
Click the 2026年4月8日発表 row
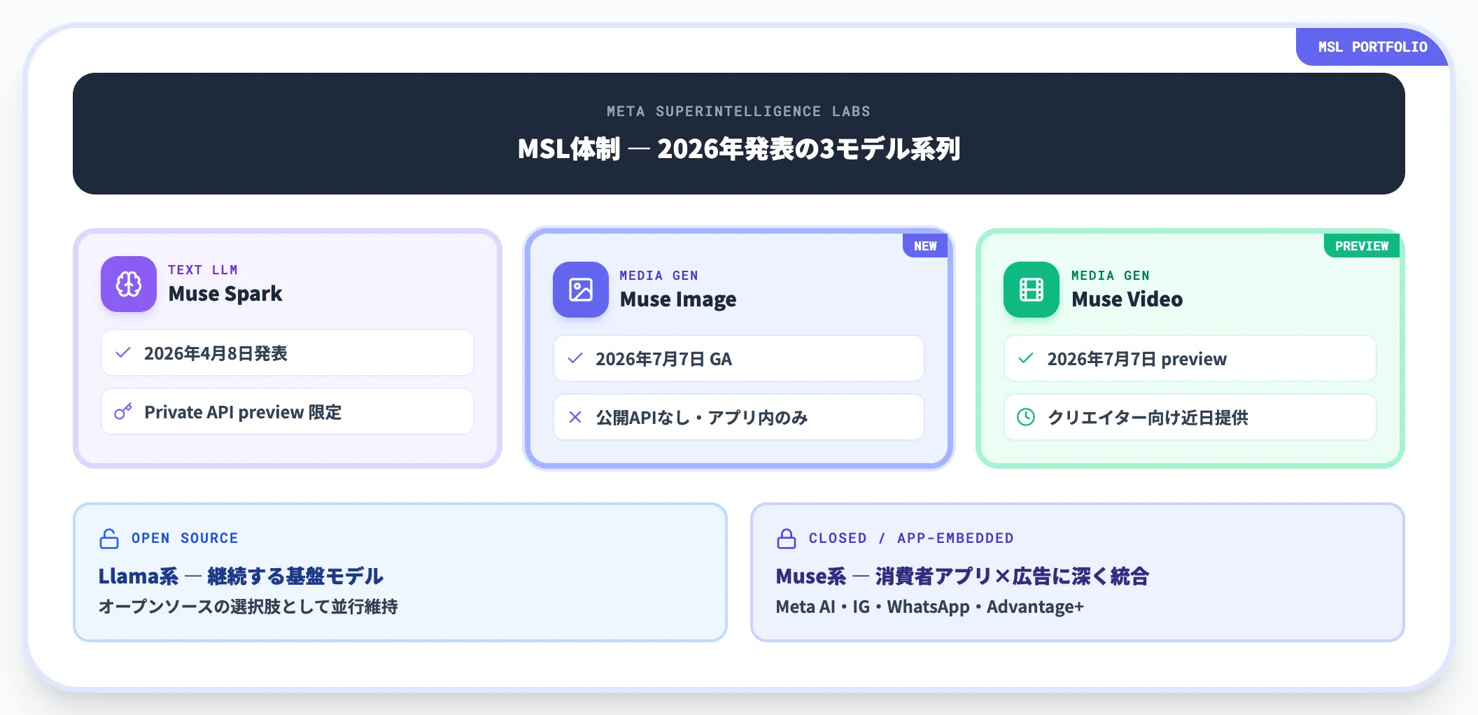pos(288,353)
